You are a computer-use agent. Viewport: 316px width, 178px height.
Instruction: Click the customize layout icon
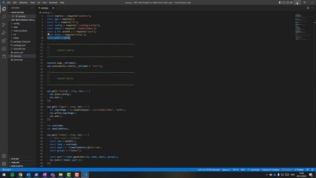click(x=291, y=2)
